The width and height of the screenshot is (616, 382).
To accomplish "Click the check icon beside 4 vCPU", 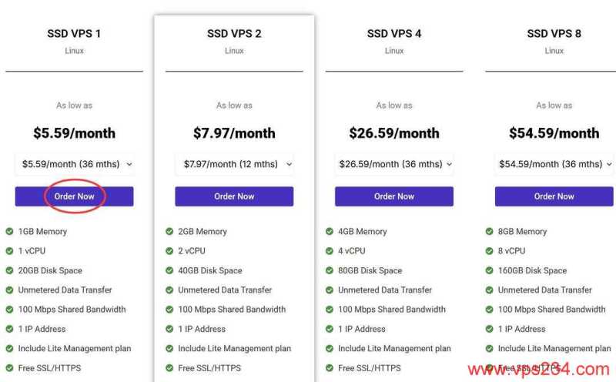I will coord(330,251).
